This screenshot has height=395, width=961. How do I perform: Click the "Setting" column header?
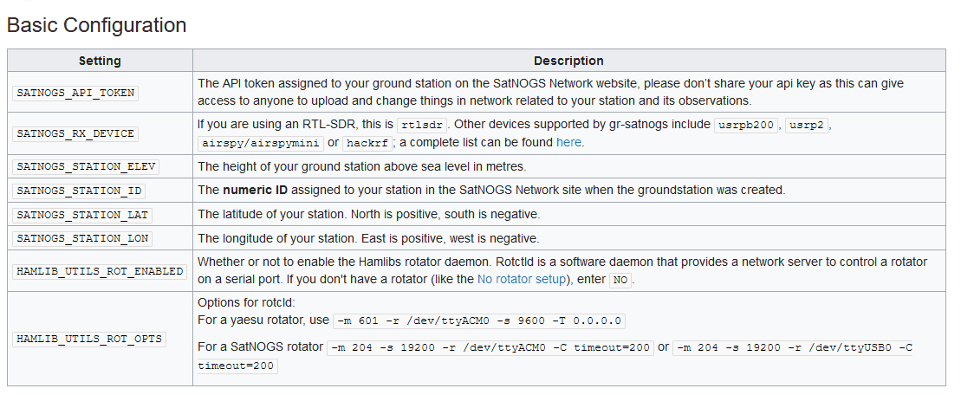pyautogui.click(x=100, y=61)
